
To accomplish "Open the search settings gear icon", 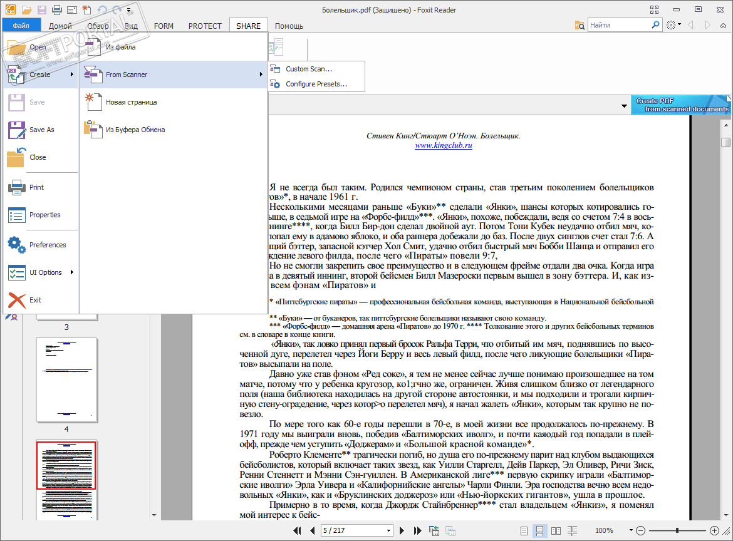I will click(671, 25).
